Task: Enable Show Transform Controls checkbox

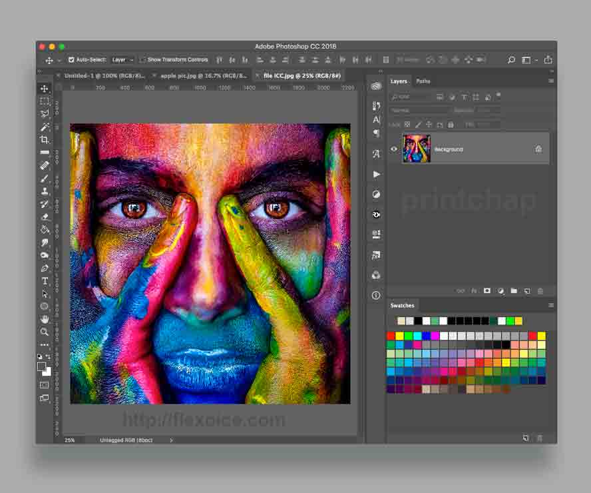Action: (143, 60)
